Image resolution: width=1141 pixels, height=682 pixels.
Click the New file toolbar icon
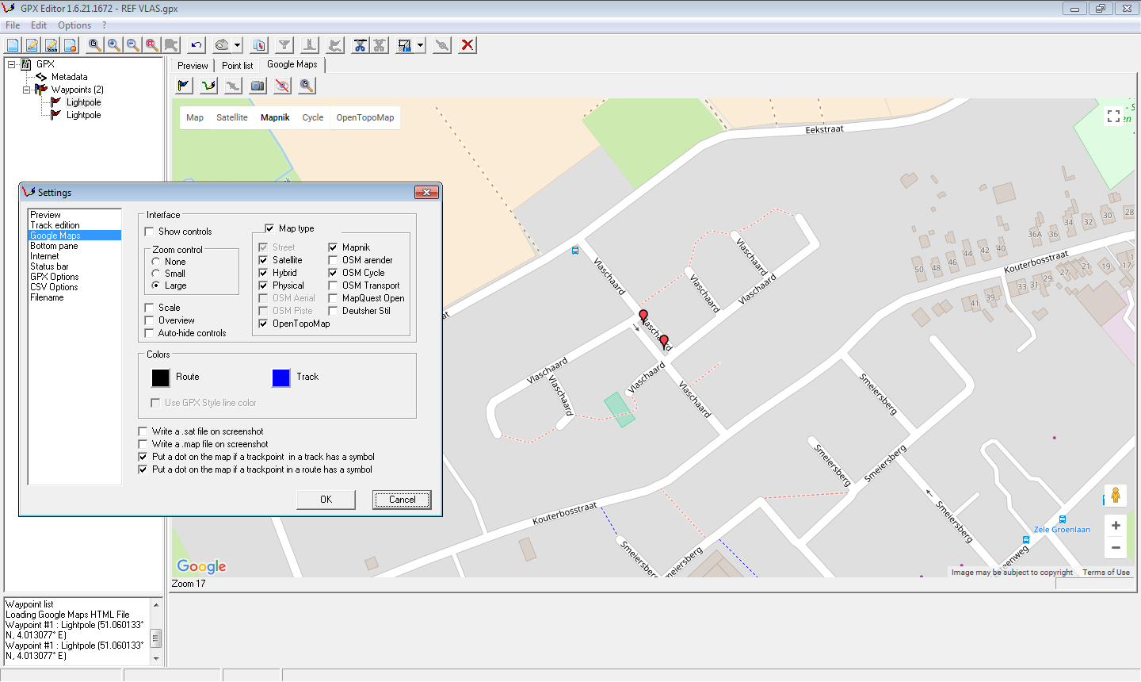coord(13,45)
